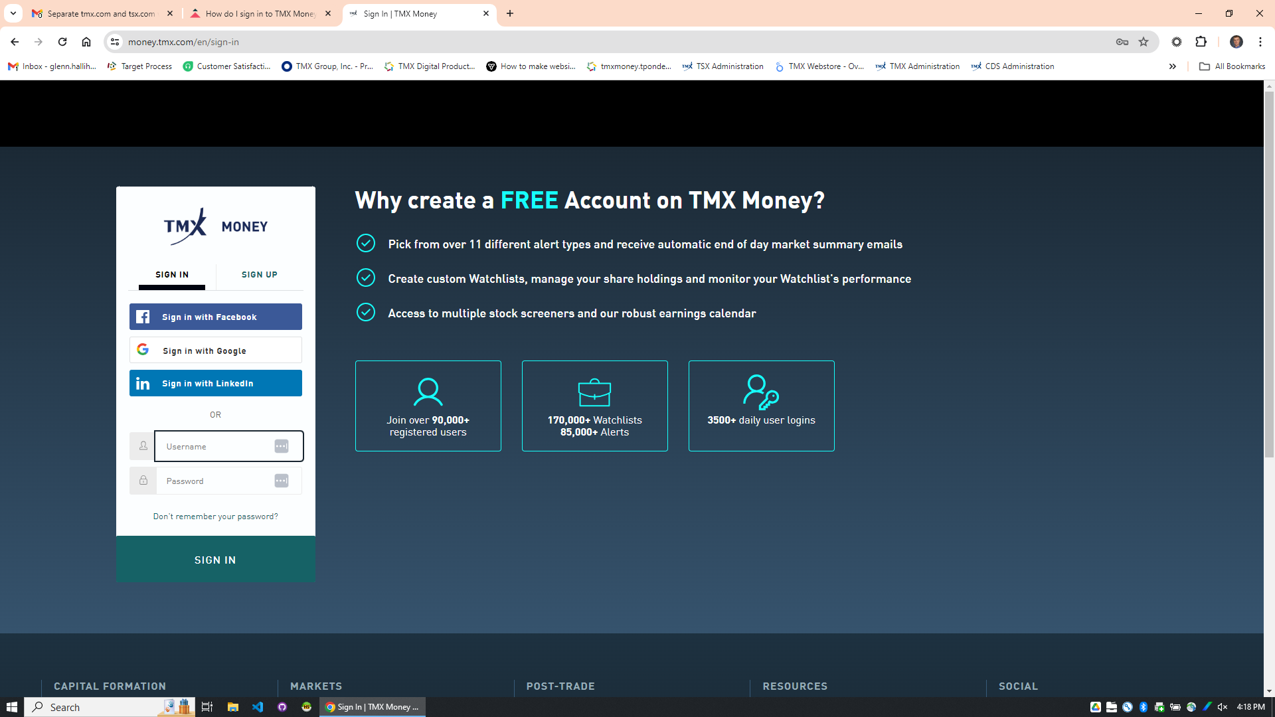Switch to the 'How do I sign in' browser tab
The height and width of the screenshot is (717, 1275).
tap(260, 13)
